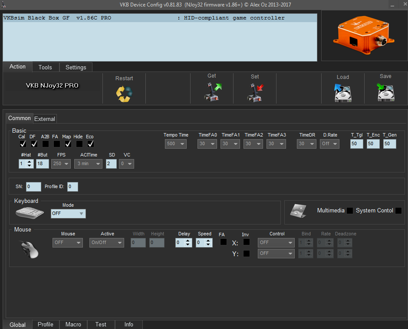Image resolution: width=408 pixels, height=329 pixels.
Task: Open the D.Rate dropdown
Action: tap(329, 144)
